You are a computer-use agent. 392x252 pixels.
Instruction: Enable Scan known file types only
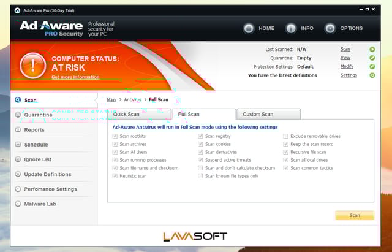(x=200, y=176)
